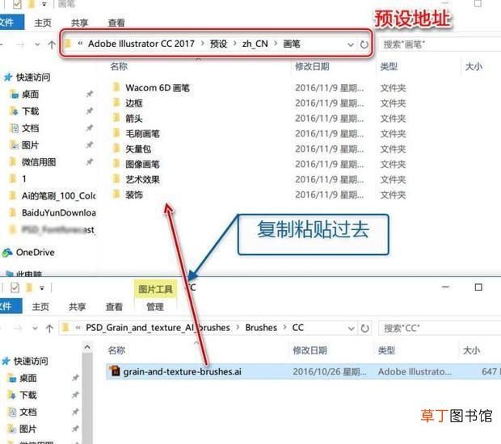Click scrollbar up arrow in CC sidebar

point(87,347)
